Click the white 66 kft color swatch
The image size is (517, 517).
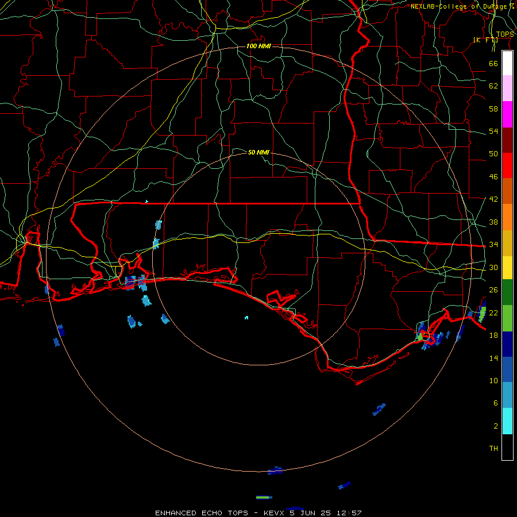tap(507, 63)
